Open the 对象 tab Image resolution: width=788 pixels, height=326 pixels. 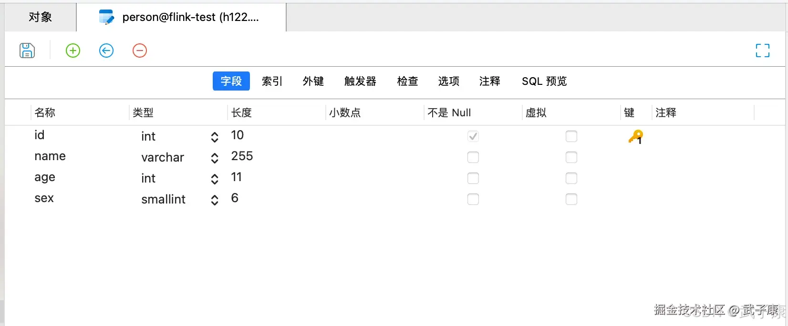pos(40,17)
